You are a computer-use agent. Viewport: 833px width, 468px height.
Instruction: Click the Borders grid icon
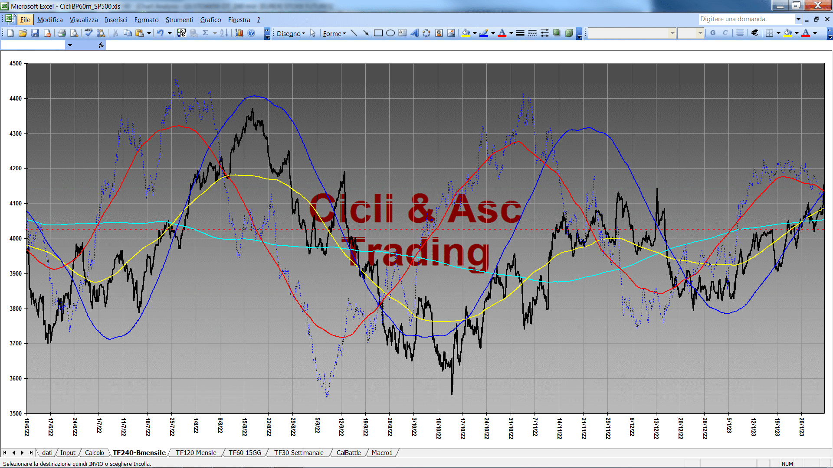coord(769,33)
